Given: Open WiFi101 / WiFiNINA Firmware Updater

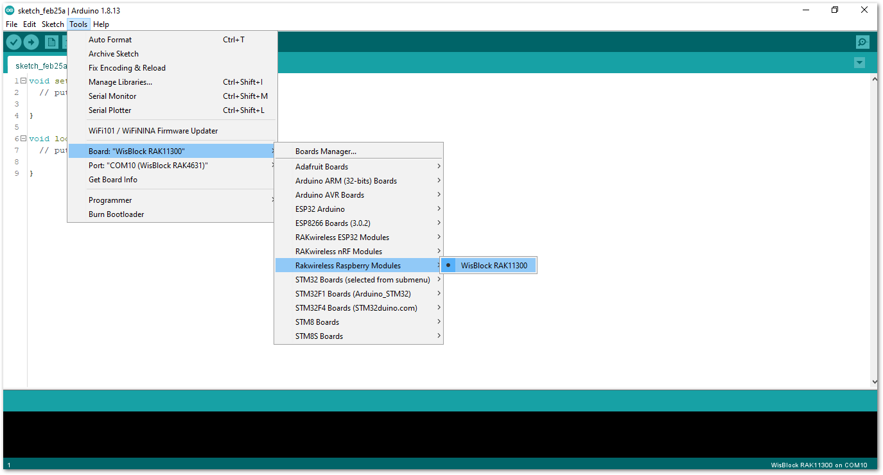Looking at the screenshot, I should click(172, 131).
